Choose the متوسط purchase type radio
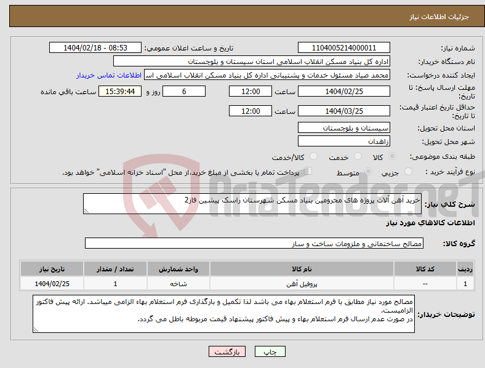The image size is (485, 368). pos(368,171)
